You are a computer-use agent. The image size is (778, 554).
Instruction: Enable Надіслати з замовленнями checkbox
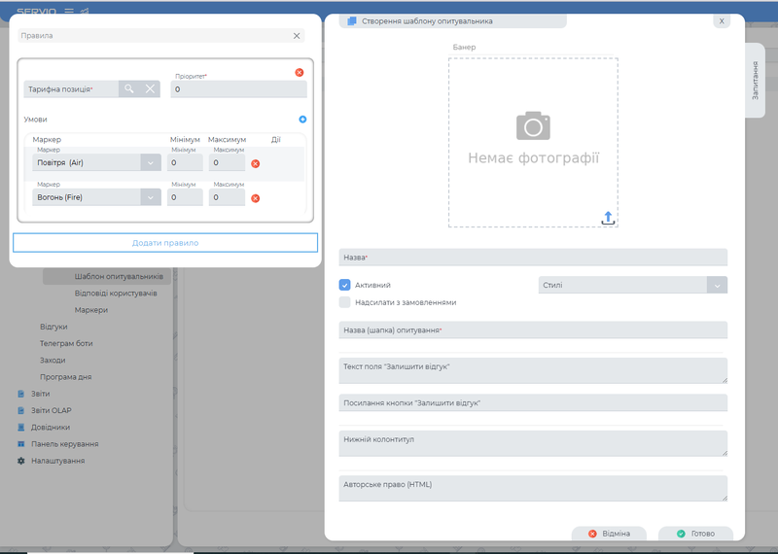click(x=345, y=302)
